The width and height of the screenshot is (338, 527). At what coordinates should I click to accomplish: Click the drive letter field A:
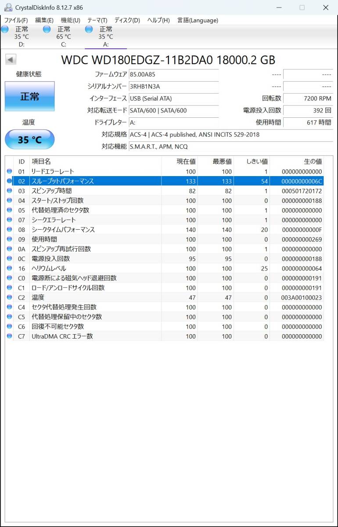coord(173,123)
